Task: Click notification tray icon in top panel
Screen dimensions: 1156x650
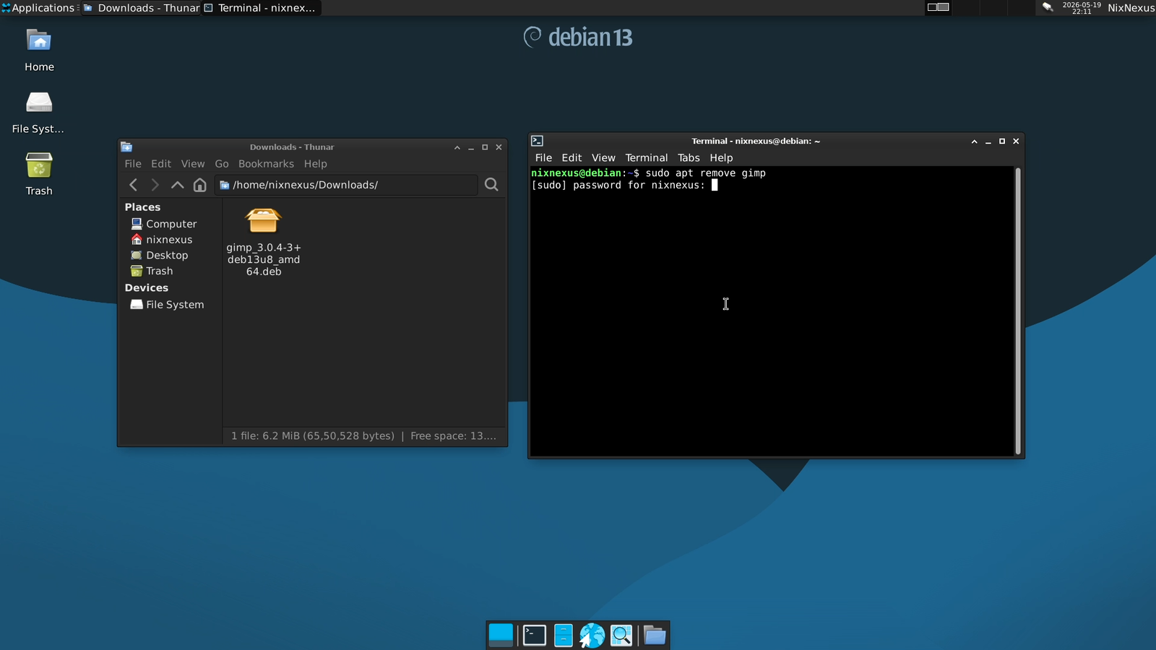Action: (1047, 7)
